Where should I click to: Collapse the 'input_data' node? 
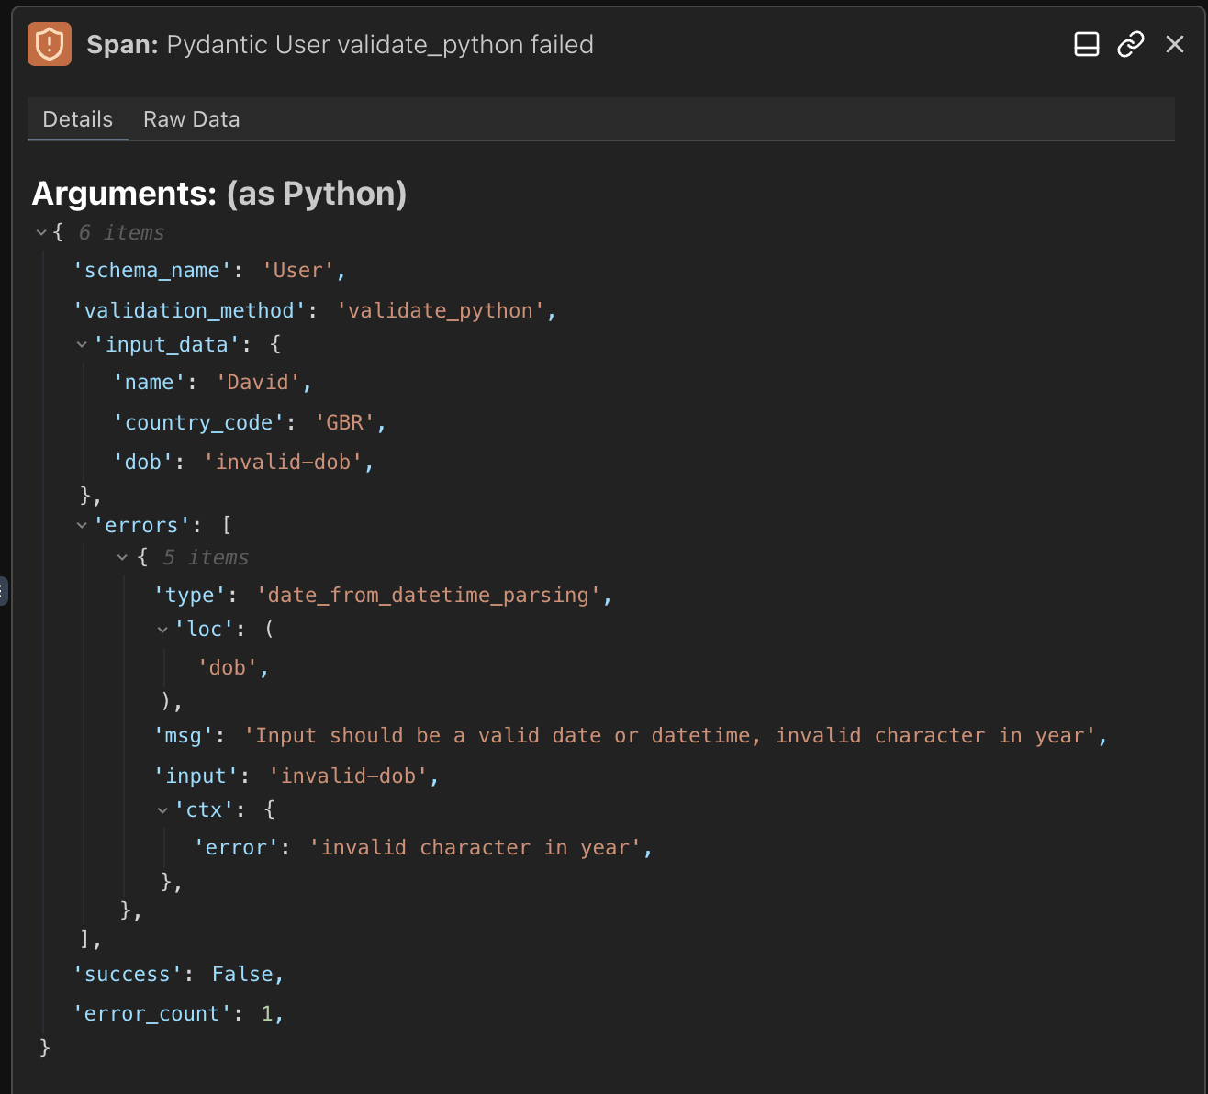pos(82,345)
